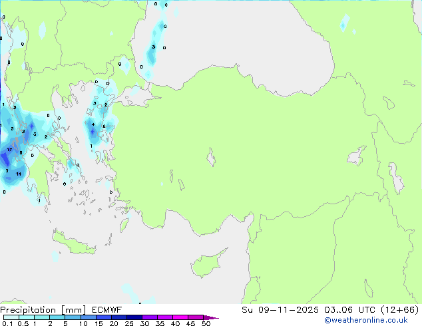
Task: Click the 5–10 mm legend color box
Action: click(73, 317)
